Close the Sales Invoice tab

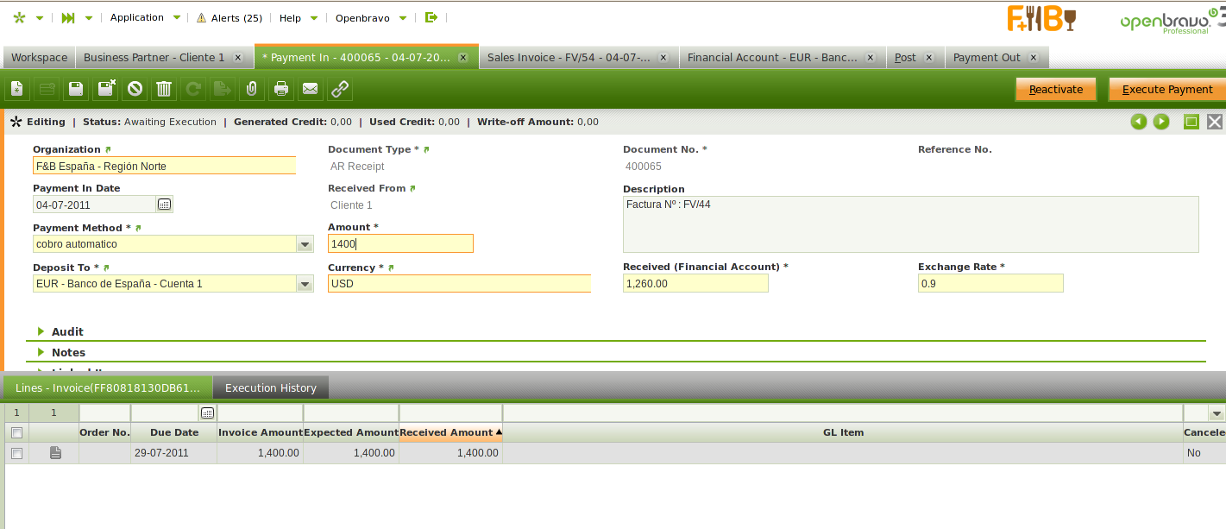[x=663, y=58]
